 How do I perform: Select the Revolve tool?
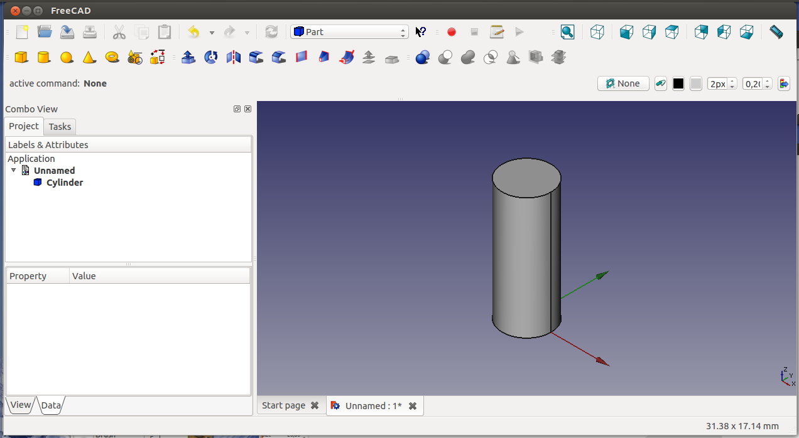pyautogui.click(x=211, y=58)
